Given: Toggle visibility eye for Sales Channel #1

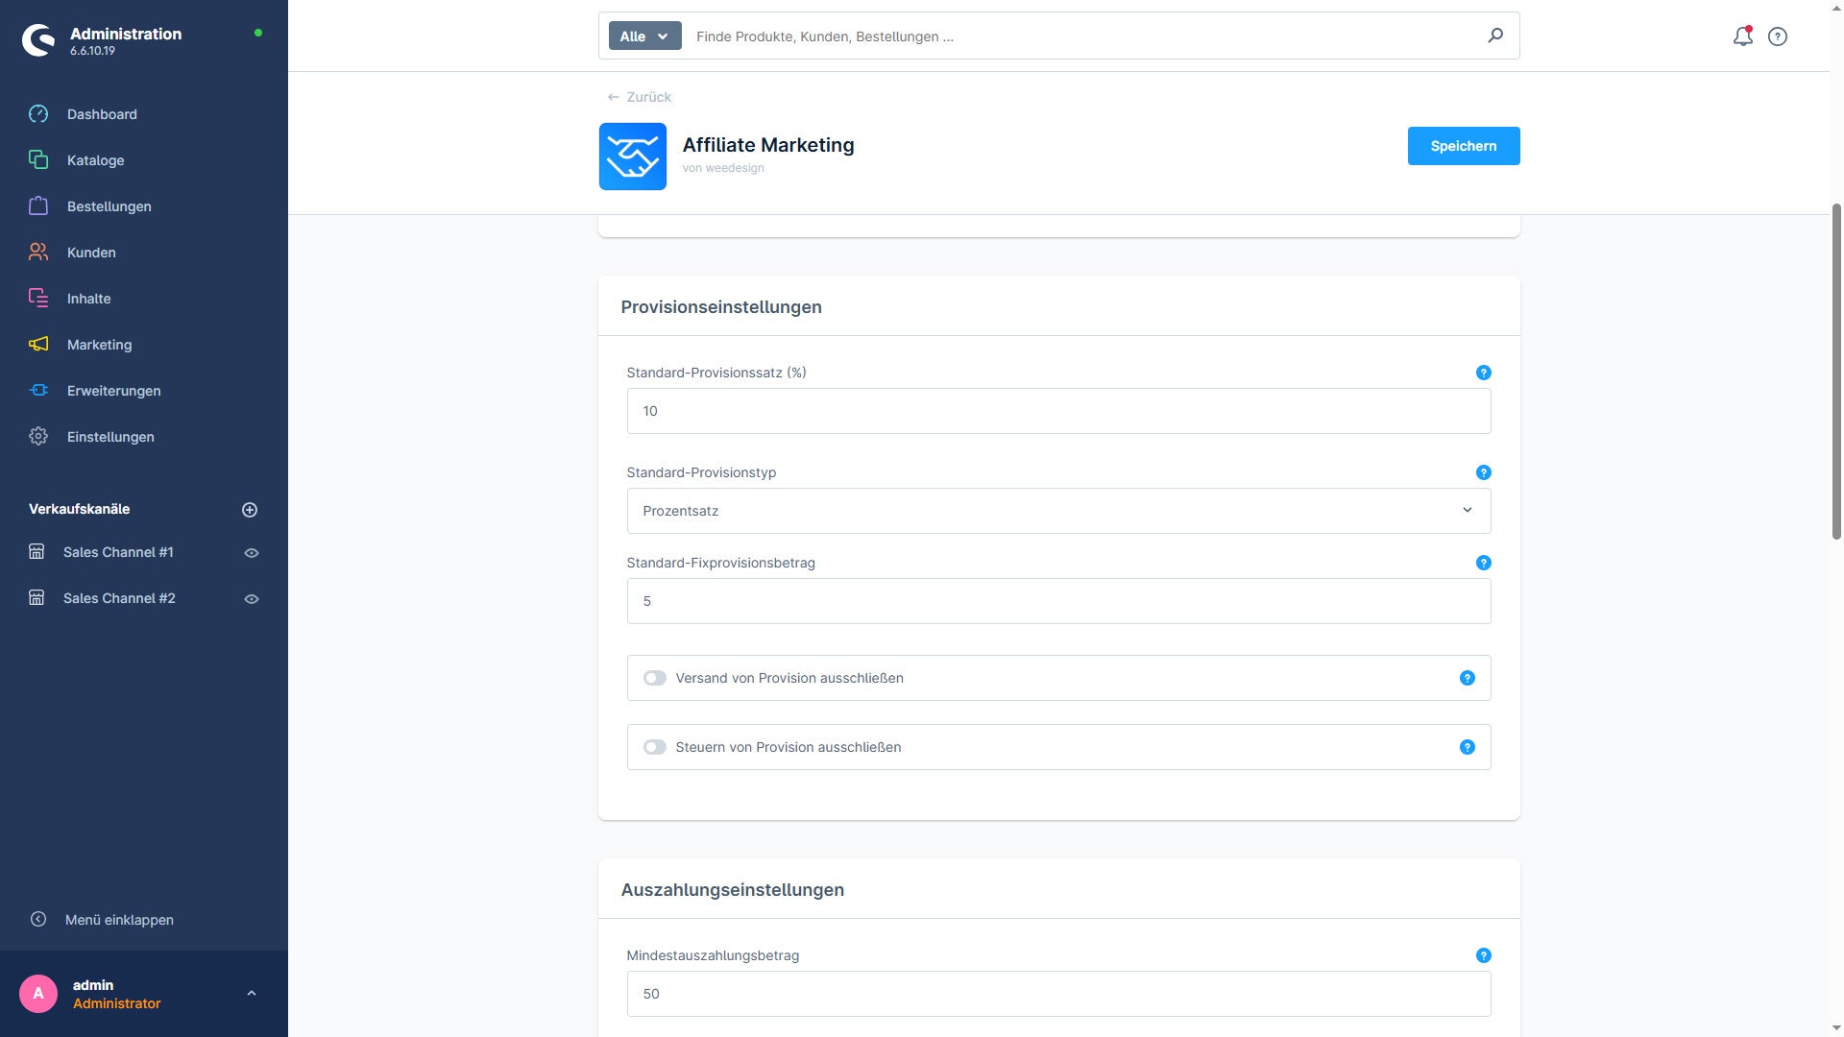Looking at the screenshot, I should pyautogui.click(x=252, y=553).
